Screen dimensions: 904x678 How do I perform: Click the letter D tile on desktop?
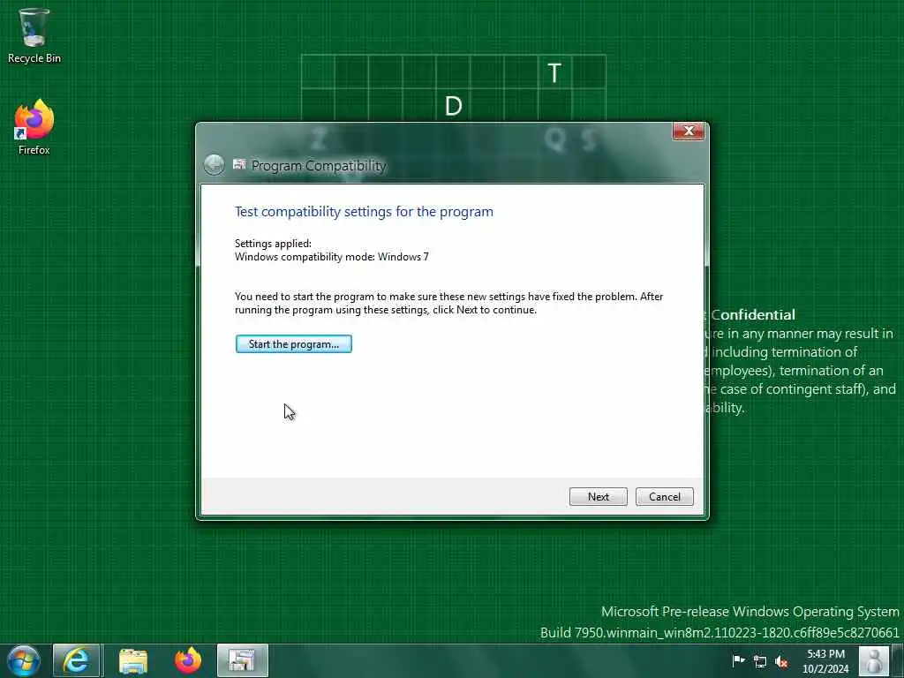[x=453, y=106]
